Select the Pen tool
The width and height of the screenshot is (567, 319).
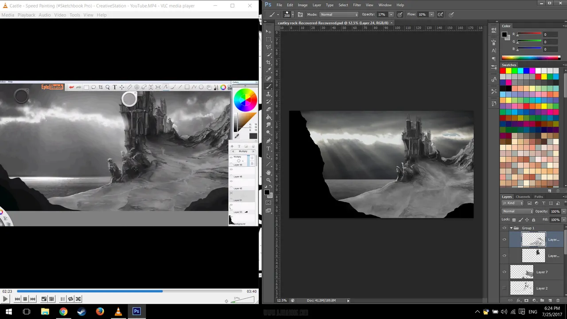268,141
